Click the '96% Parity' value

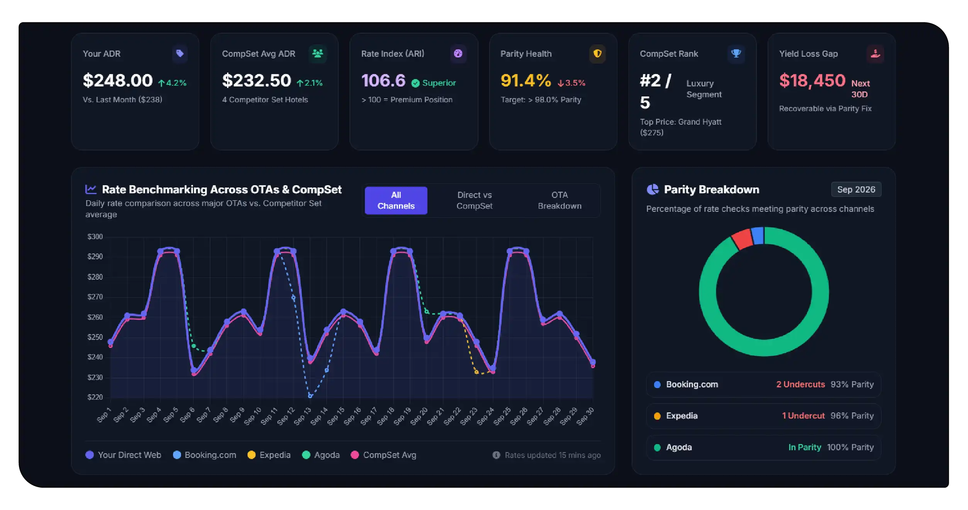point(852,416)
